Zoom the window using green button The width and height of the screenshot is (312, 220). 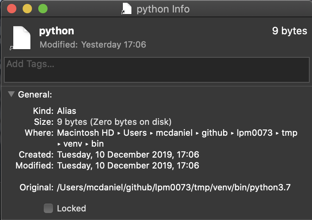(x=43, y=9)
